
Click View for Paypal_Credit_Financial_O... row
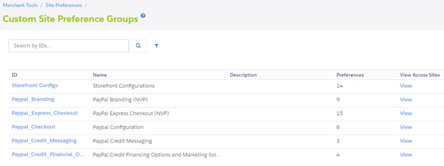pyautogui.click(x=406, y=155)
